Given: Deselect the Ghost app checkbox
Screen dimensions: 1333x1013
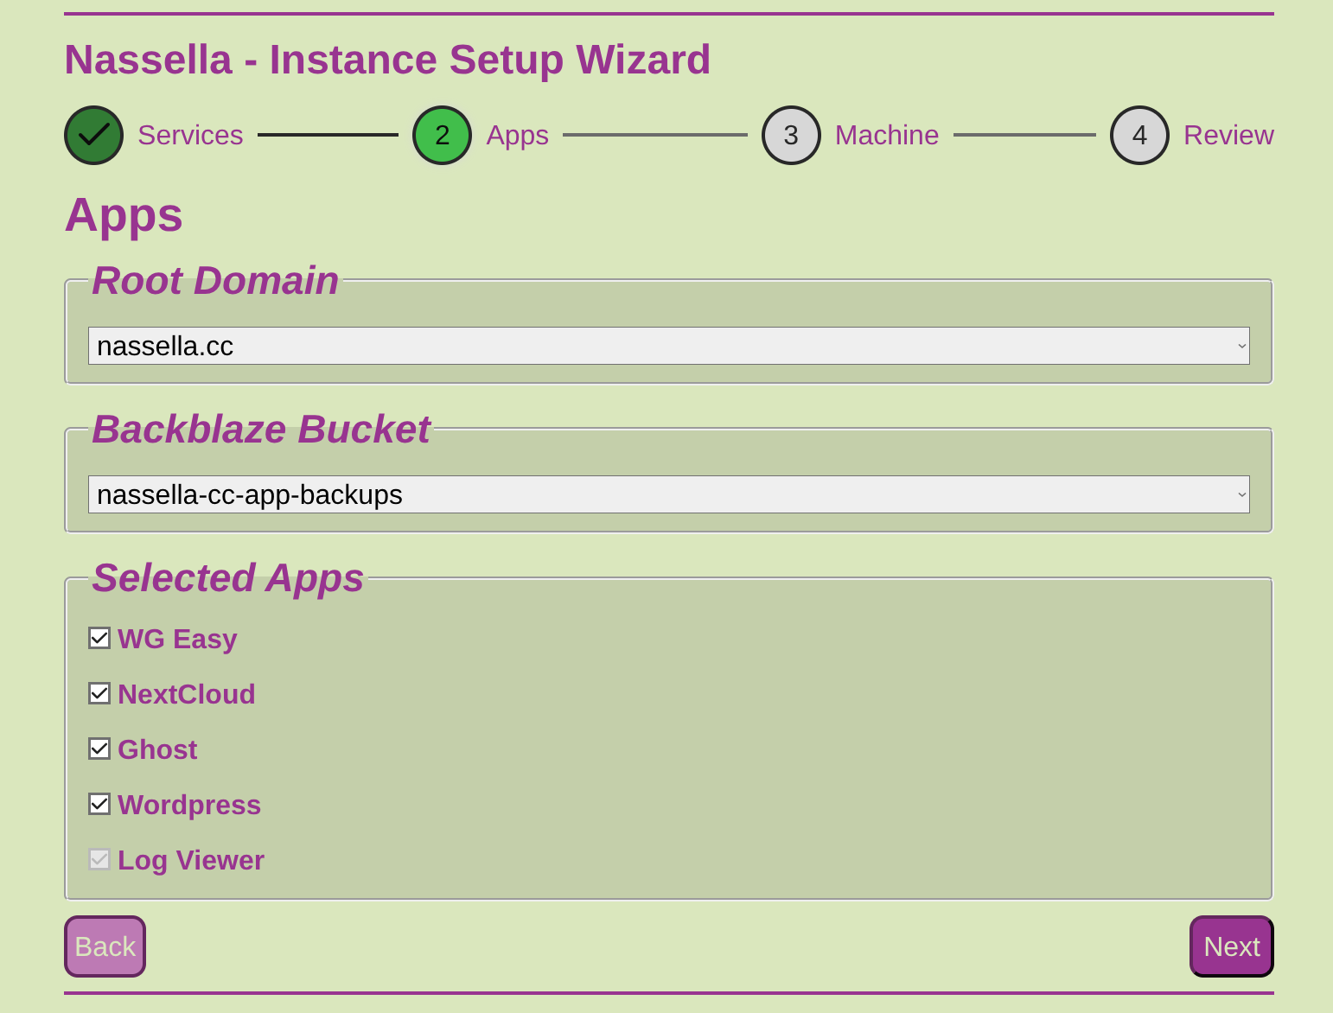Looking at the screenshot, I should pyautogui.click(x=99, y=749).
